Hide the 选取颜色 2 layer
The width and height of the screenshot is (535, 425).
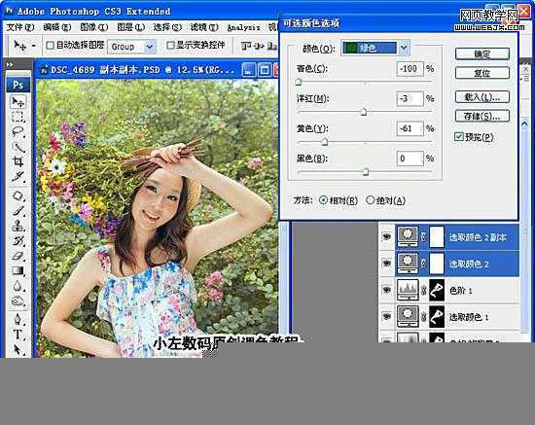pos(386,263)
